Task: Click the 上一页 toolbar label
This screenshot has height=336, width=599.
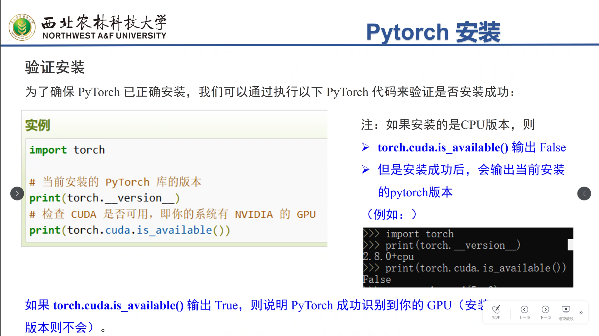Action: point(524,318)
